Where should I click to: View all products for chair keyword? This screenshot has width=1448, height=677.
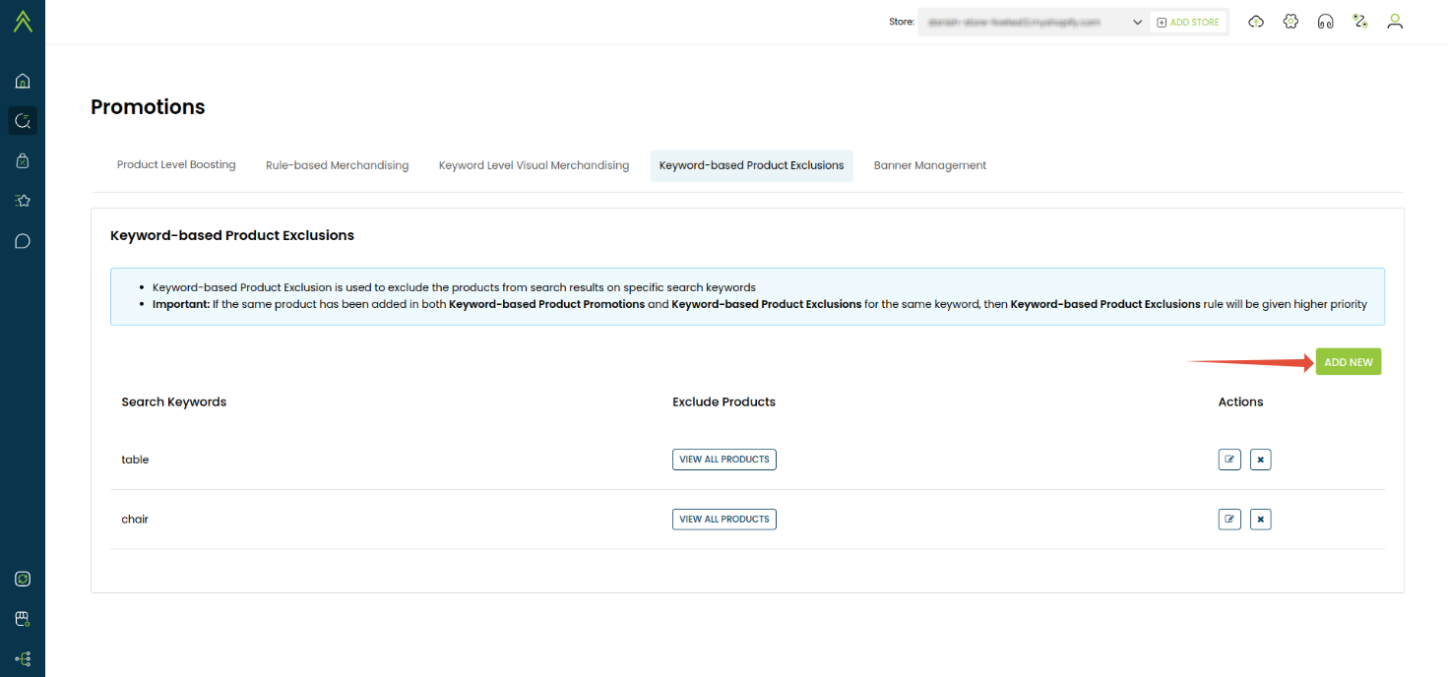pyautogui.click(x=724, y=519)
